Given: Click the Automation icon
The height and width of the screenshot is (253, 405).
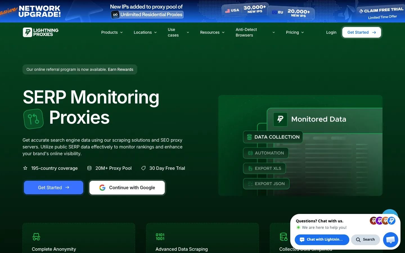Looking at the screenshot, I should [250, 153].
